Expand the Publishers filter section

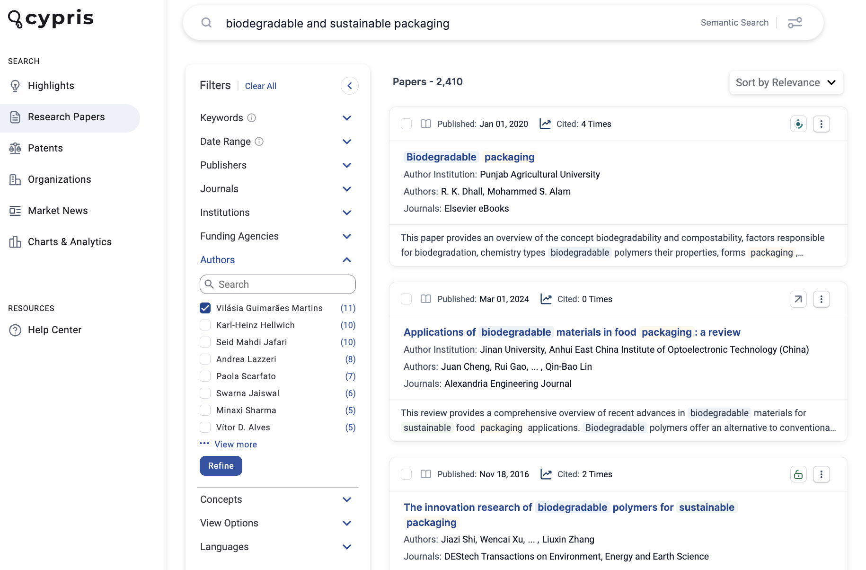(278, 165)
